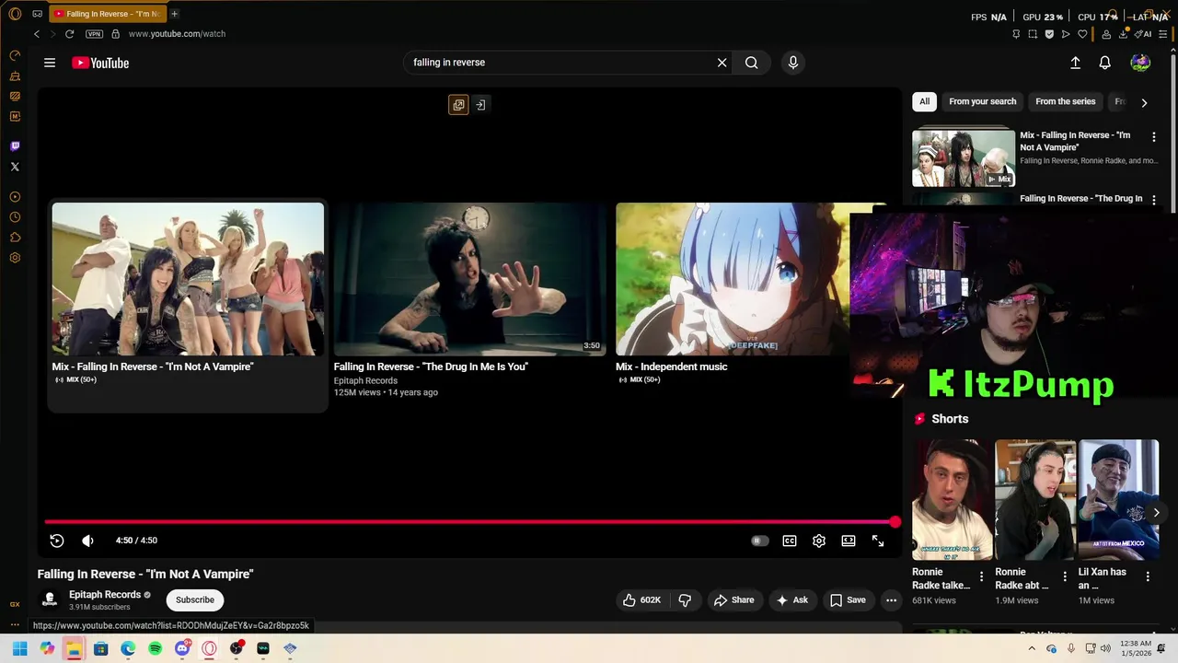Open Windows Start menu

(x=20, y=648)
